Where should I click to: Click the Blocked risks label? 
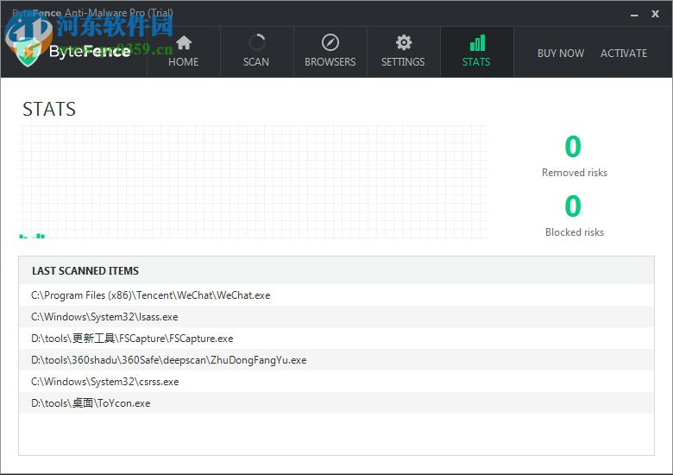(x=575, y=232)
